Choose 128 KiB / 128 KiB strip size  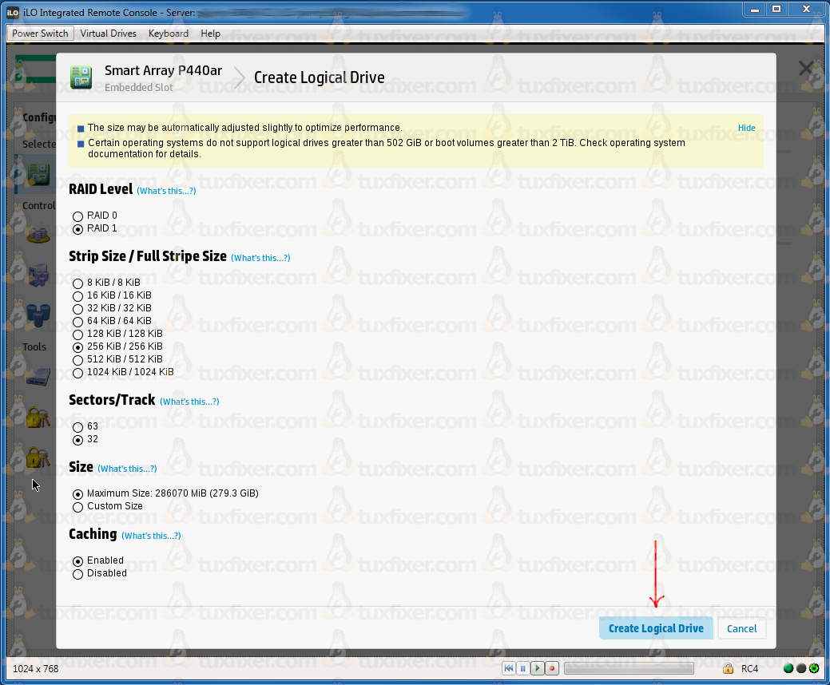coord(77,335)
